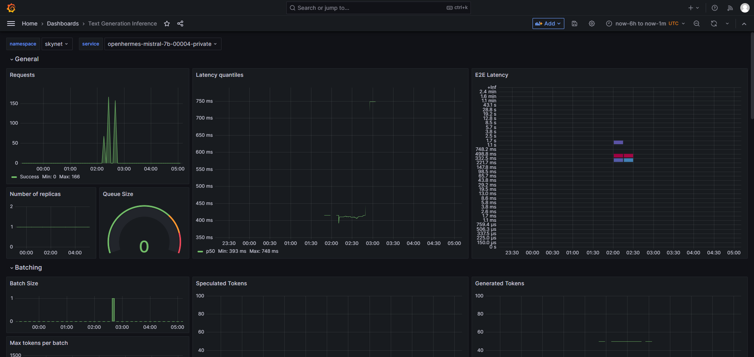
Task: Save the dashboard using disk icon
Action: [x=575, y=24]
